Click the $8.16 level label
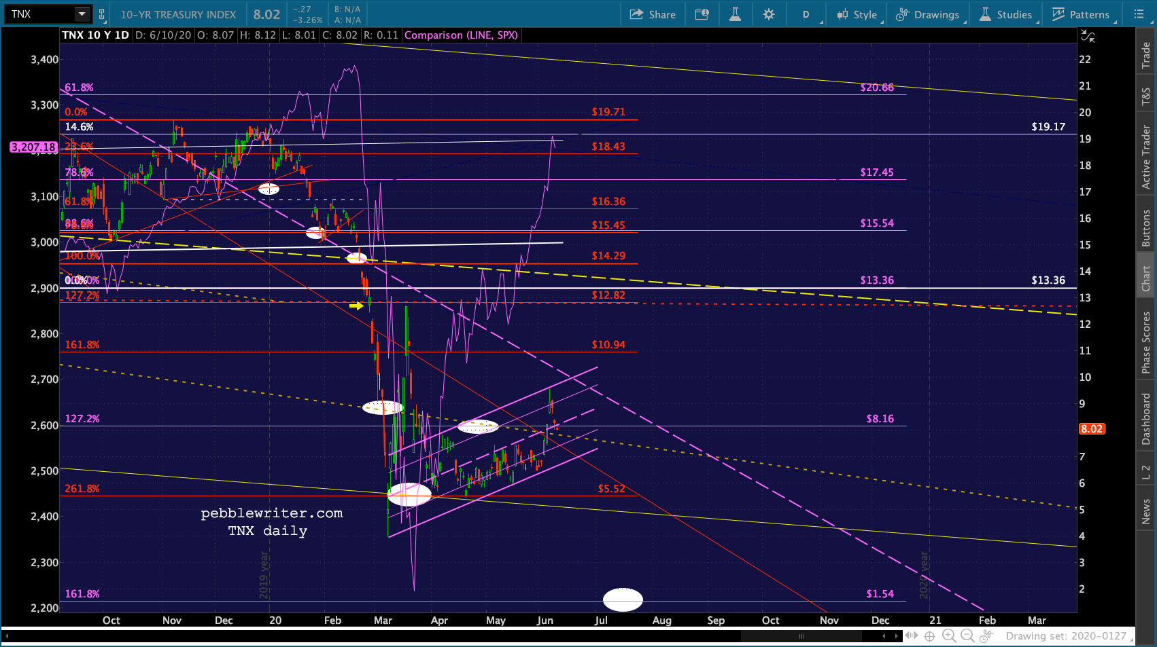The width and height of the screenshot is (1157, 647). click(880, 419)
